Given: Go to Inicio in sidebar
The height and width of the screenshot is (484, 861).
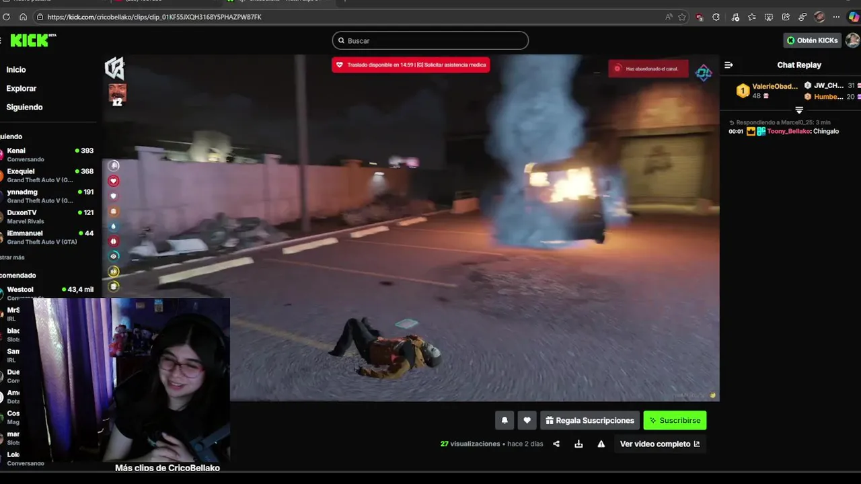Looking at the screenshot, I should pyautogui.click(x=16, y=70).
